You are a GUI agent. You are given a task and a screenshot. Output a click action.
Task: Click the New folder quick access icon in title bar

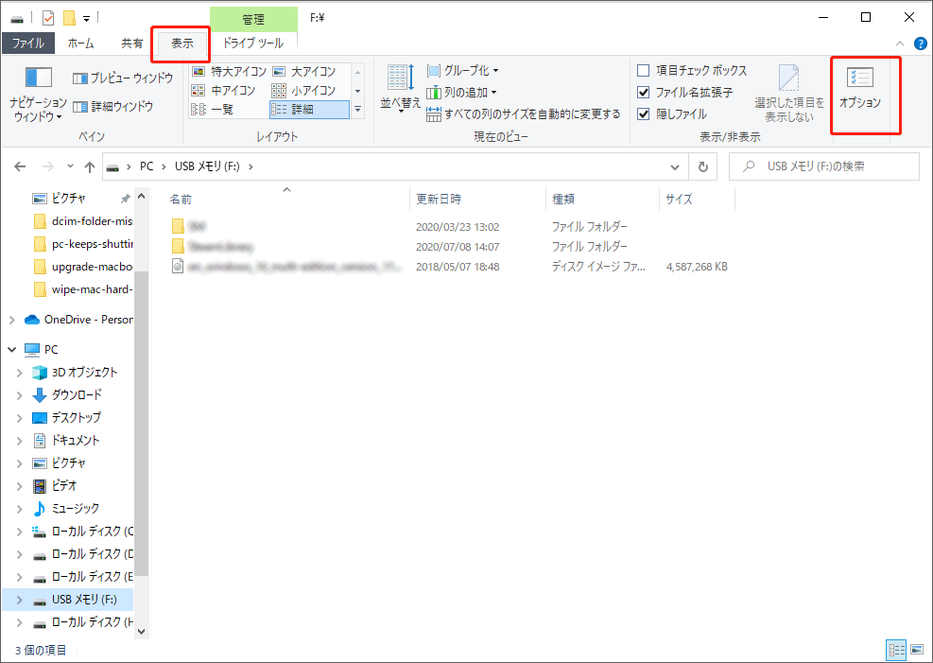[70, 18]
